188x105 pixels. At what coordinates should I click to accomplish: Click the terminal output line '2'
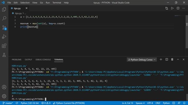[x=13, y=96]
